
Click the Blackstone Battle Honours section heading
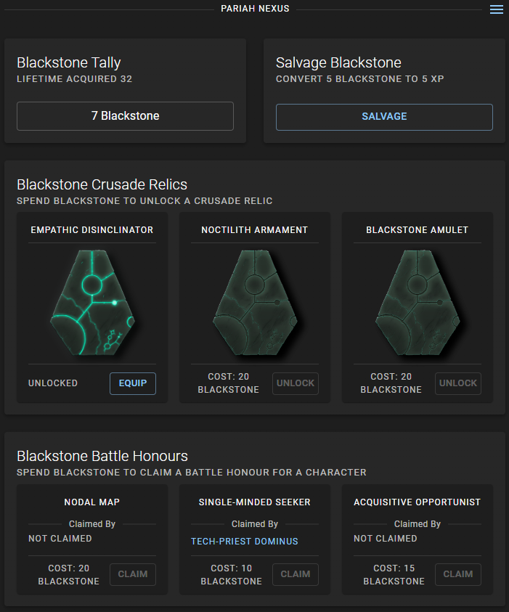[102, 456]
